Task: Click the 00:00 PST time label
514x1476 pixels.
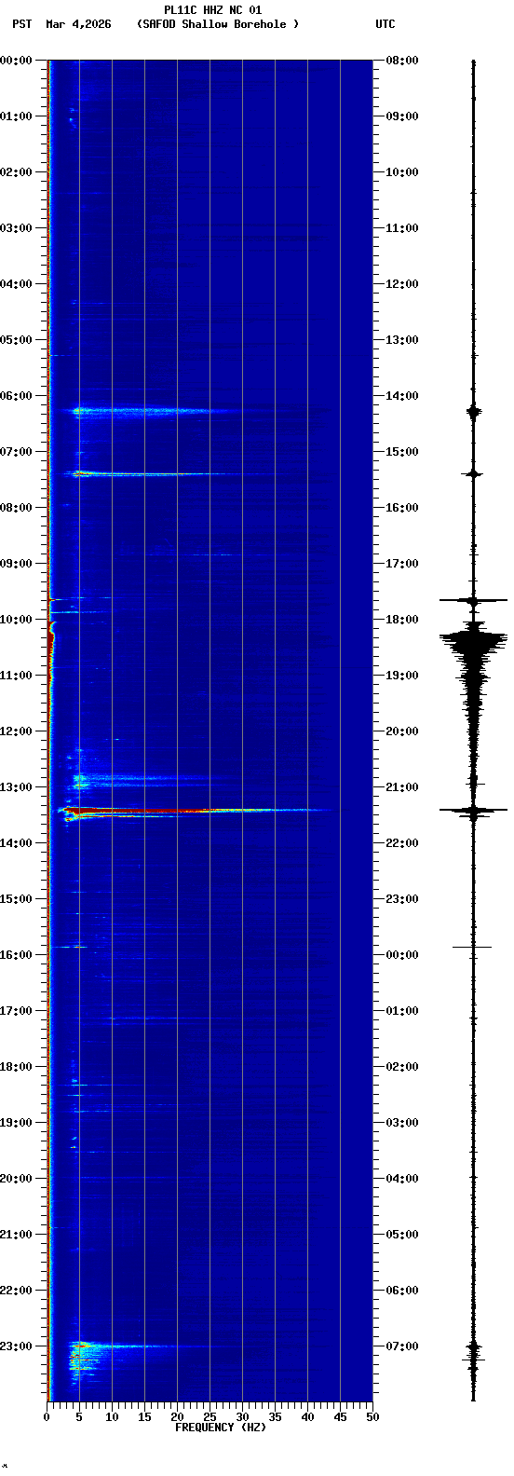Action: [x=17, y=61]
